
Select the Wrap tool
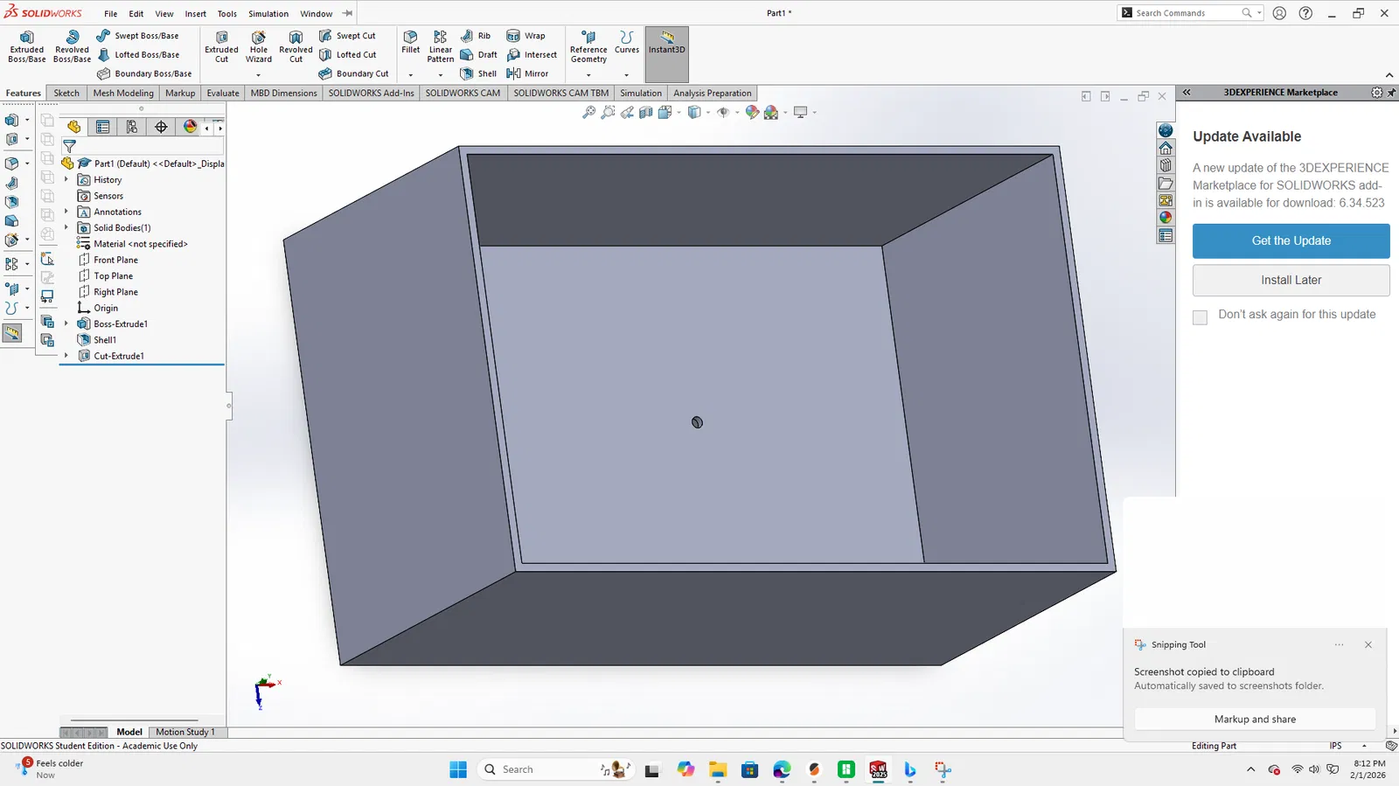point(525,36)
